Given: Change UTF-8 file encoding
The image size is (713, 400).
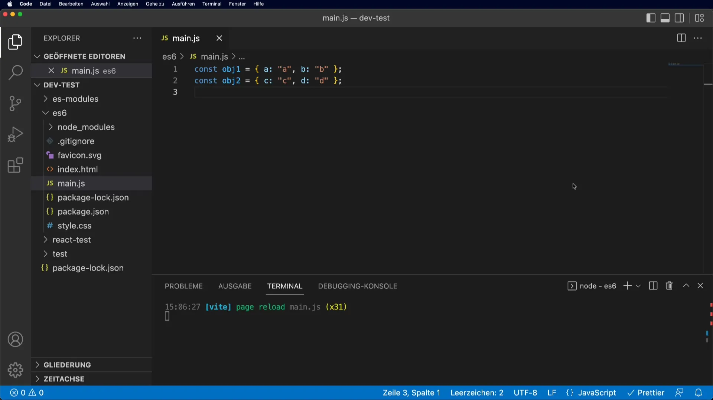Looking at the screenshot, I should tap(525, 393).
